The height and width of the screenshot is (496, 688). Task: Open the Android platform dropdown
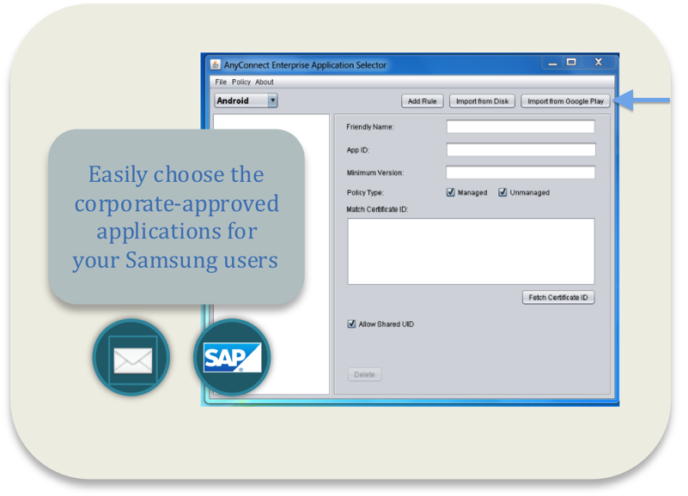(247, 100)
